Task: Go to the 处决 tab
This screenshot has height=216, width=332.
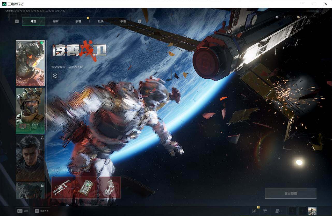Action: click(101, 21)
